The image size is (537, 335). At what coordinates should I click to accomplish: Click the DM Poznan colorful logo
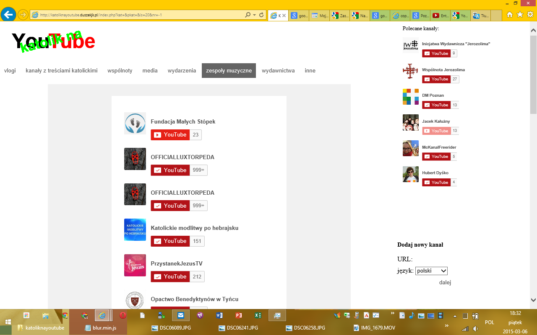coord(411,97)
